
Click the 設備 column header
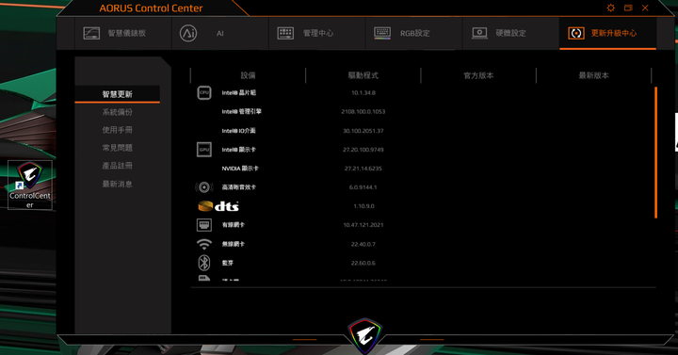(248, 75)
